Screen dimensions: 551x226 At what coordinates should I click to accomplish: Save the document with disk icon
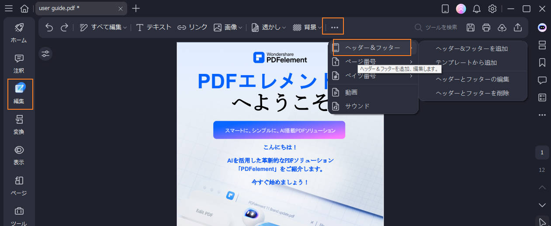click(x=471, y=27)
